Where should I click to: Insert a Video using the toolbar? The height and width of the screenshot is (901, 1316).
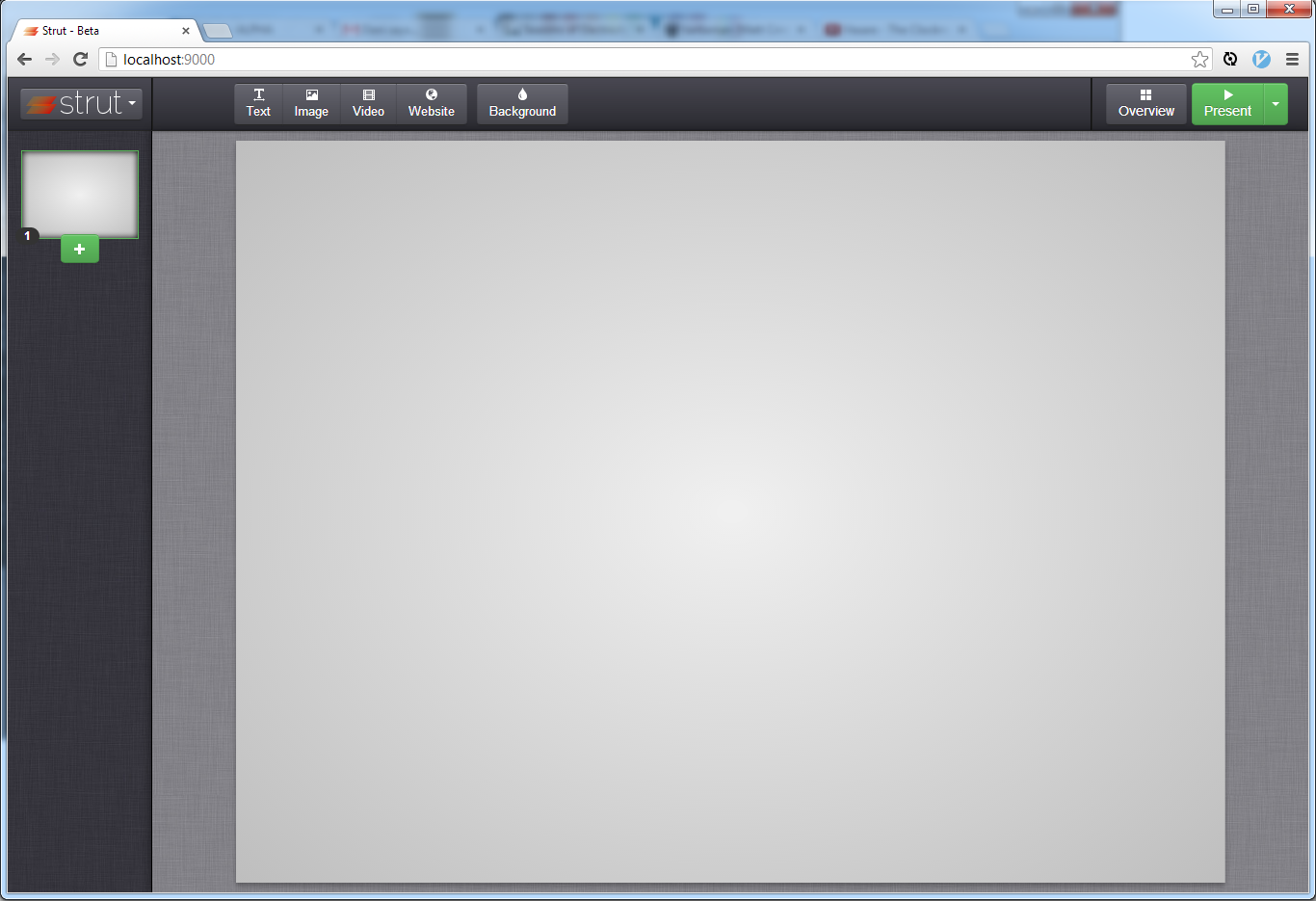point(368,103)
